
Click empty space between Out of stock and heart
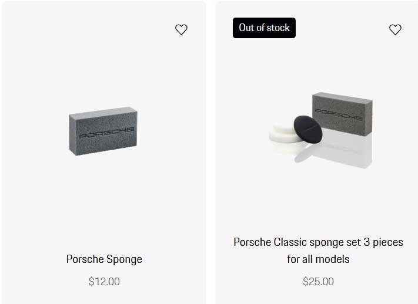point(341,28)
